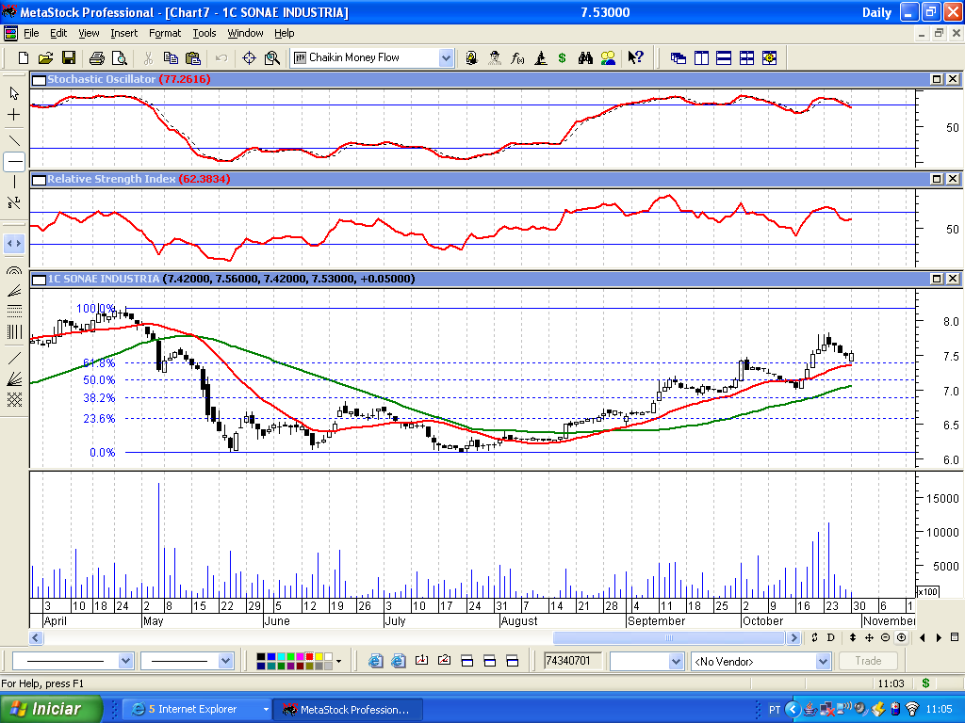Click the Print icon in toolbar
965x723 pixels.
[97, 57]
